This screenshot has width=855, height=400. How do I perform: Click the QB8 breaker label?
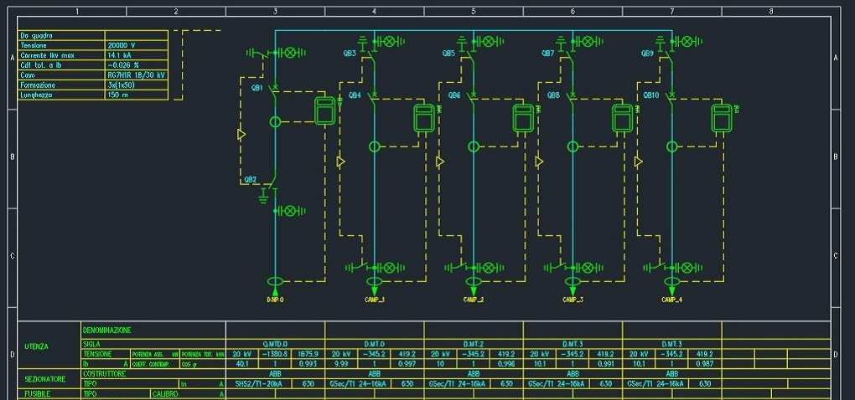[553, 95]
